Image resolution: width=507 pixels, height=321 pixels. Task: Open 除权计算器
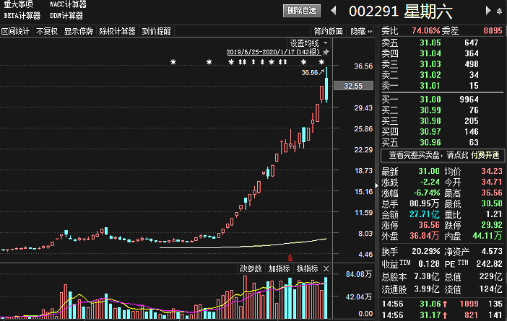click(x=117, y=31)
